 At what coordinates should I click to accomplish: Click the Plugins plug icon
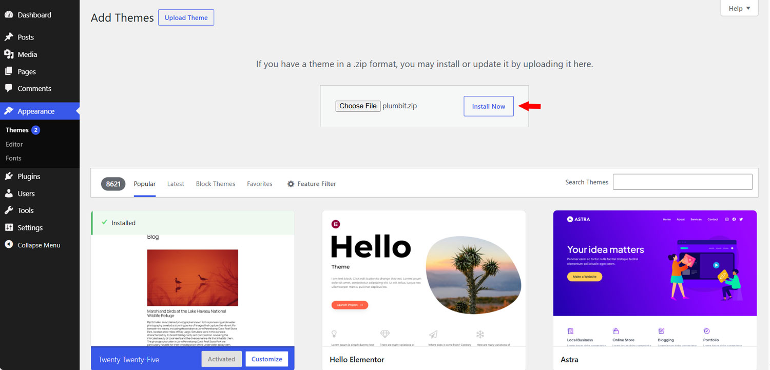[9, 176]
